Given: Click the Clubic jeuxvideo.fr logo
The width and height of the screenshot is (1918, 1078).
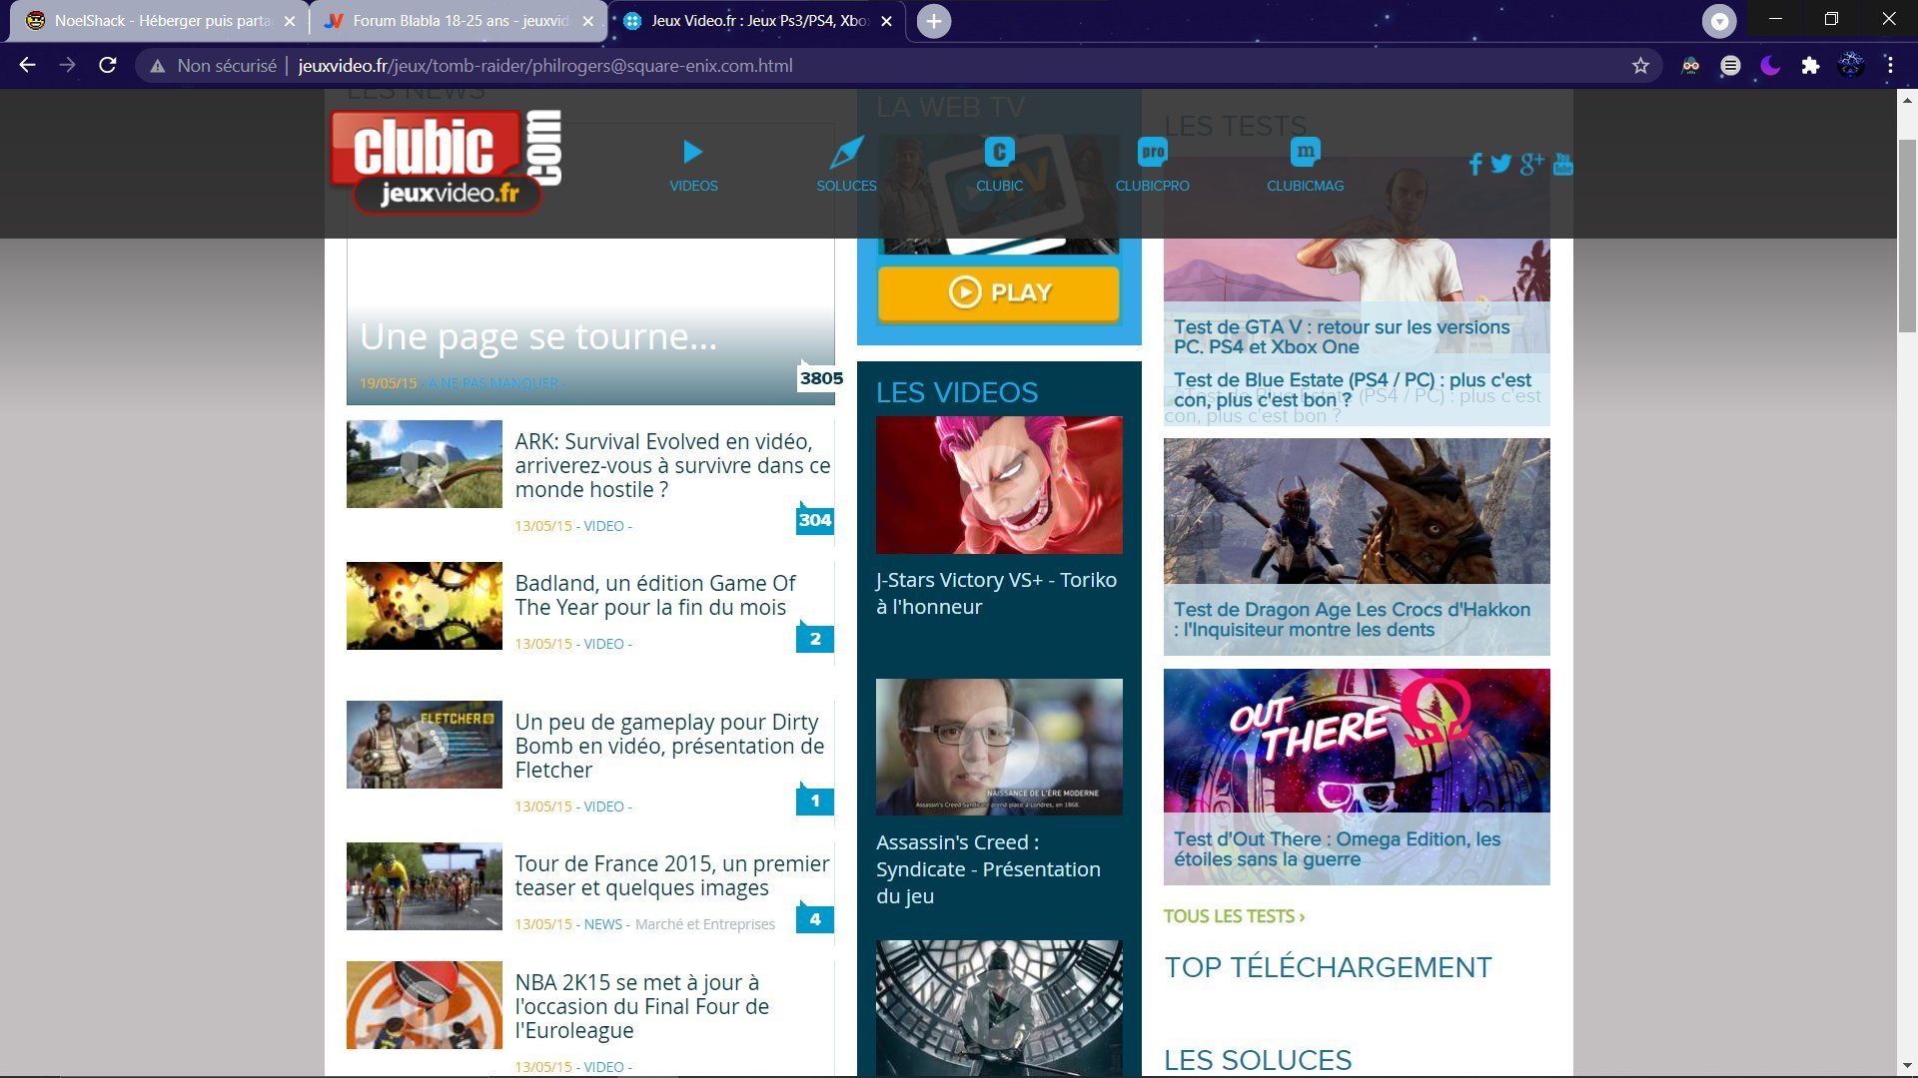Looking at the screenshot, I should point(447,161).
